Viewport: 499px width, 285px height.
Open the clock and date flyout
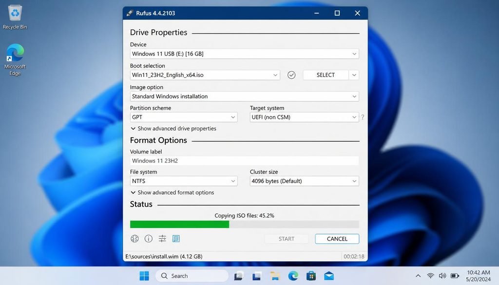(479, 276)
